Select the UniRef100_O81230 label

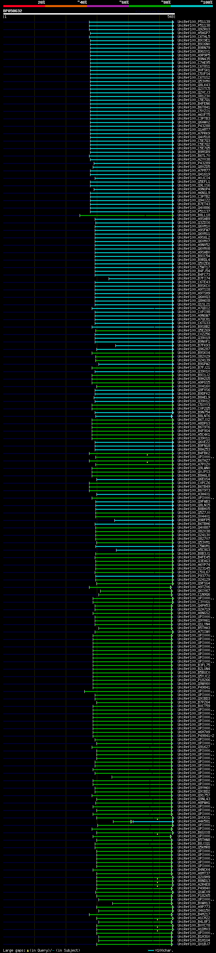point(193,96)
